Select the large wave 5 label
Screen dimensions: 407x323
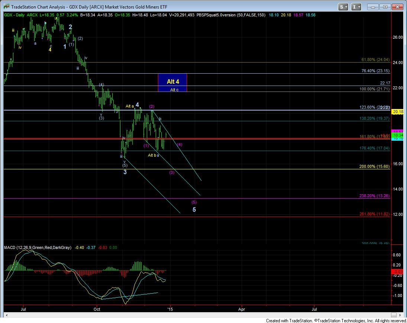click(194, 210)
